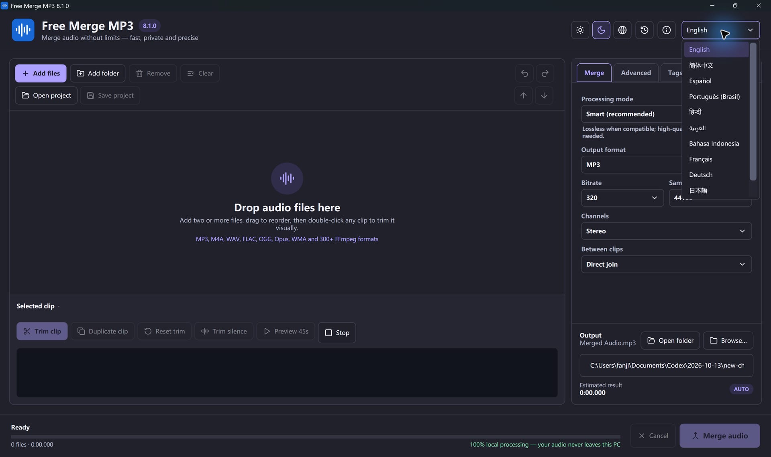Viewport: 771px width, 457px height.
Task: Select the Trim clip tool
Action: (x=42, y=331)
